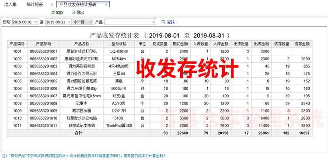This screenshot has height=160, width=328.
Task: Click the 出库金额 column header
Action: tap(262, 44)
